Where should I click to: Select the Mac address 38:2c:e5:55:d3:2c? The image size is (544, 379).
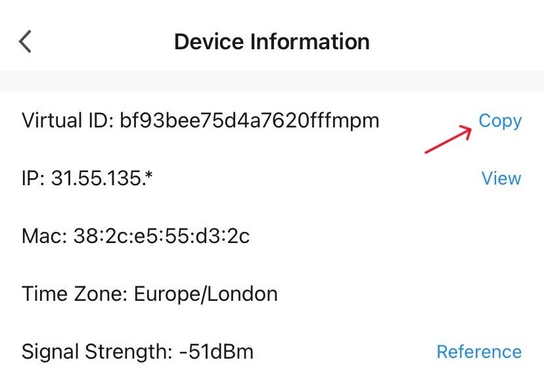[162, 236]
